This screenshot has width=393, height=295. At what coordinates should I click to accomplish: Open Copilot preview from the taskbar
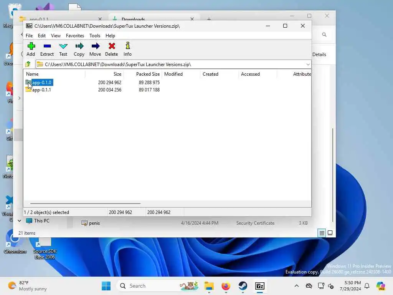click(381, 286)
